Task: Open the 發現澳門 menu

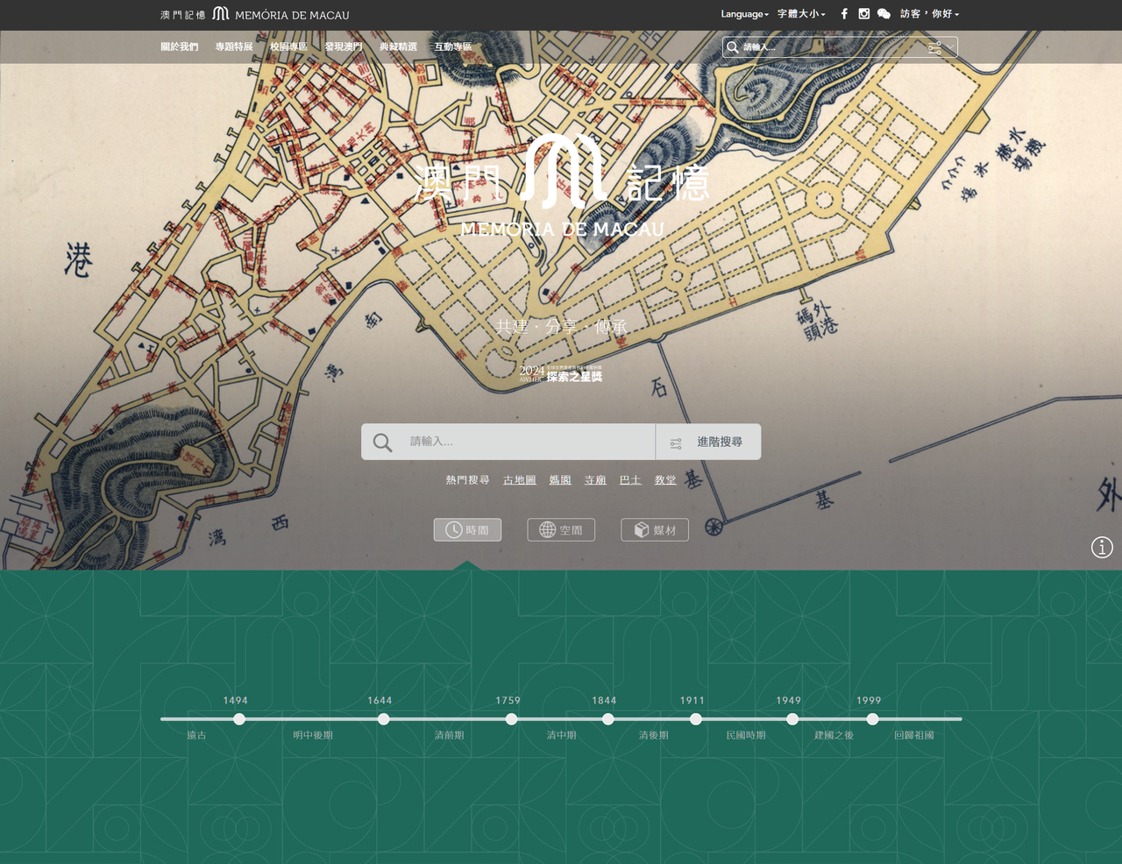Action: coord(344,47)
